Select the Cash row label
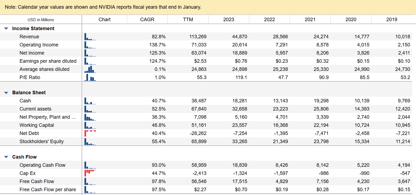Screen dimensions: 416x195 [25, 101]
